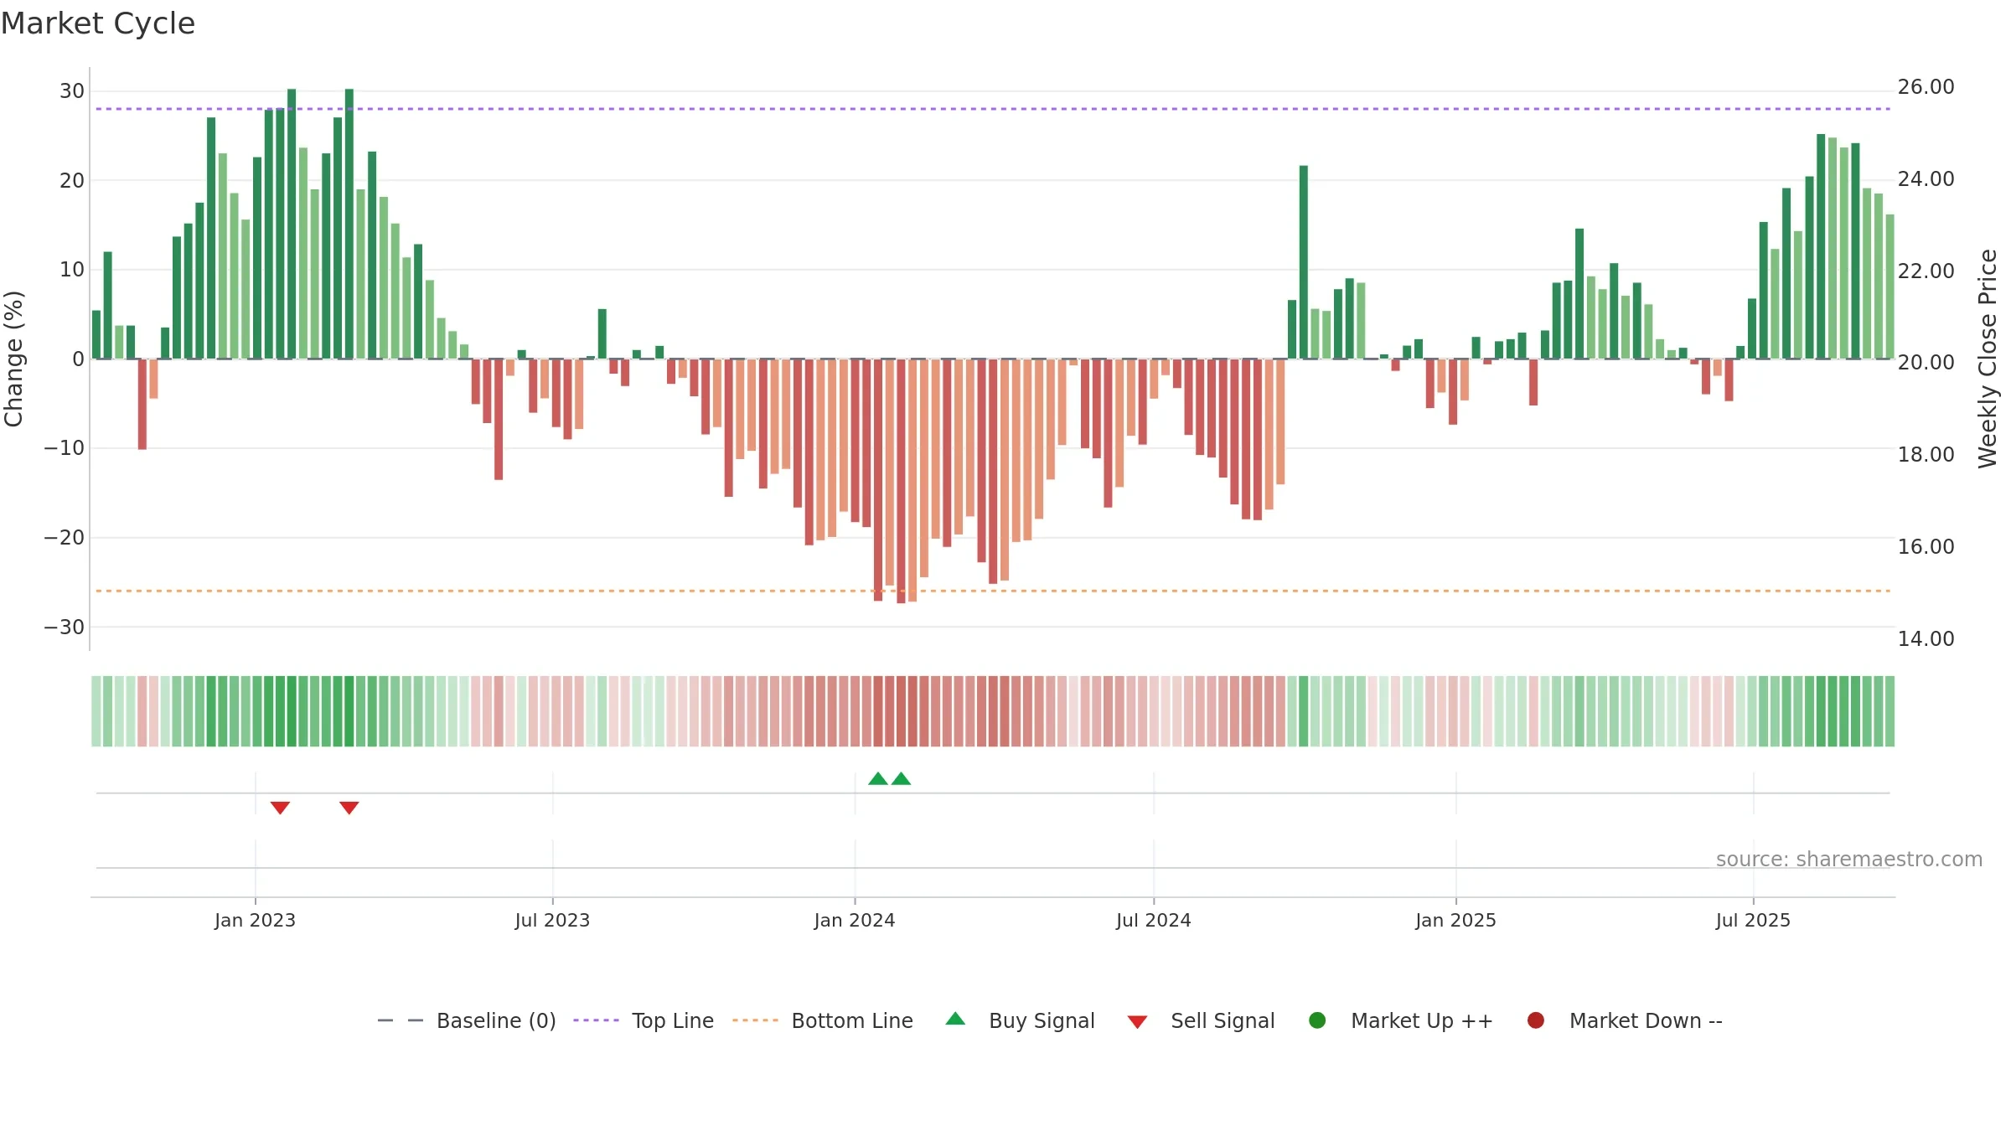Screen dimensions: 2011x1131
Task: Click the Market Cycle chart title
Action: click(98, 23)
